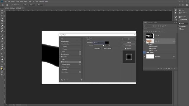189x106 pixels.
Task: Open the Adjustments panel
Action: (183, 20)
